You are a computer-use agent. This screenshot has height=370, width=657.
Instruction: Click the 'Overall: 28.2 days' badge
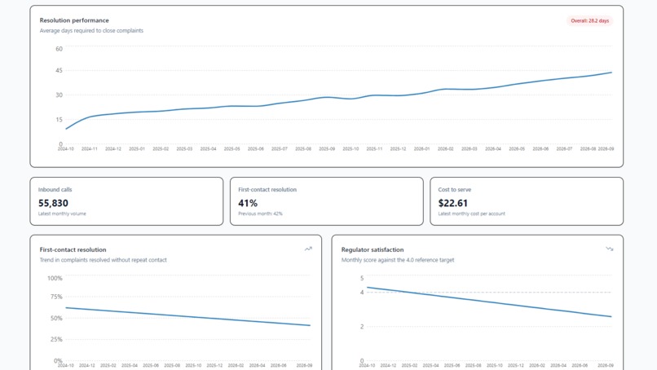point(589,20)
